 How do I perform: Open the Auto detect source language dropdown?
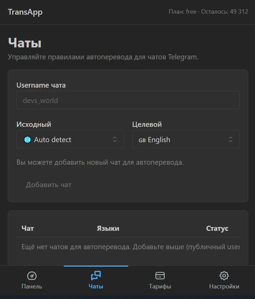click(70, 139)
